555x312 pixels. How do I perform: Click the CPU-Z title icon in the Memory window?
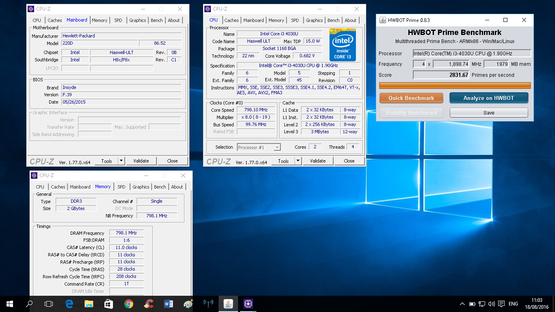point(34,175)
